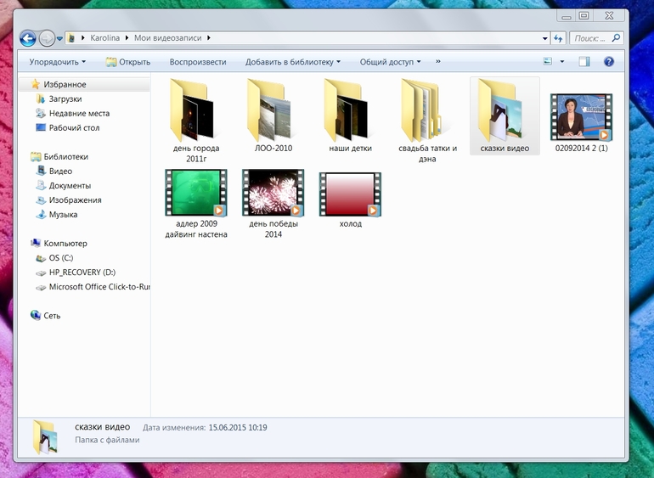Open Добавить в библиотеку dropdown

[293, 62]
